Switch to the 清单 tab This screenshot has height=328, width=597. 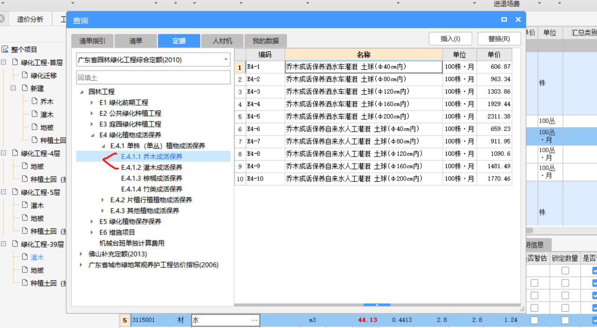pyautogui.click(x=136, y=41)
